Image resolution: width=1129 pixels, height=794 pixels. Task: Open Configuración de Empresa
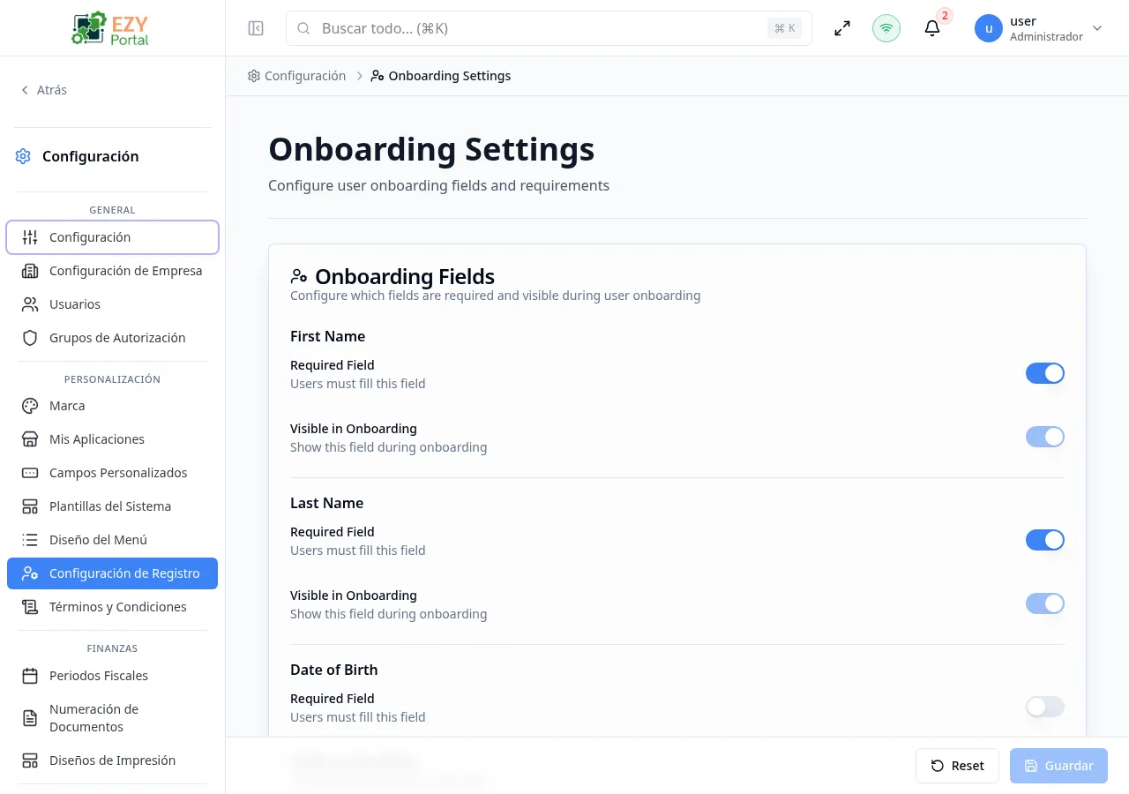tap(112, 271)
